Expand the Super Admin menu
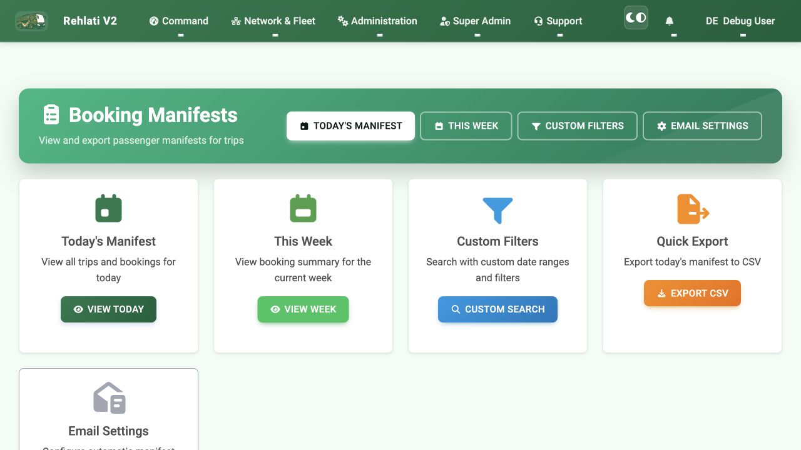Viewport: 801px width, 450px height. tap(475, 21)
